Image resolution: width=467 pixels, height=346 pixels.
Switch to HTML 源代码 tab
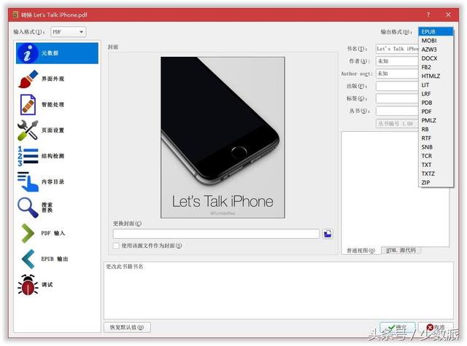(401, 251)
